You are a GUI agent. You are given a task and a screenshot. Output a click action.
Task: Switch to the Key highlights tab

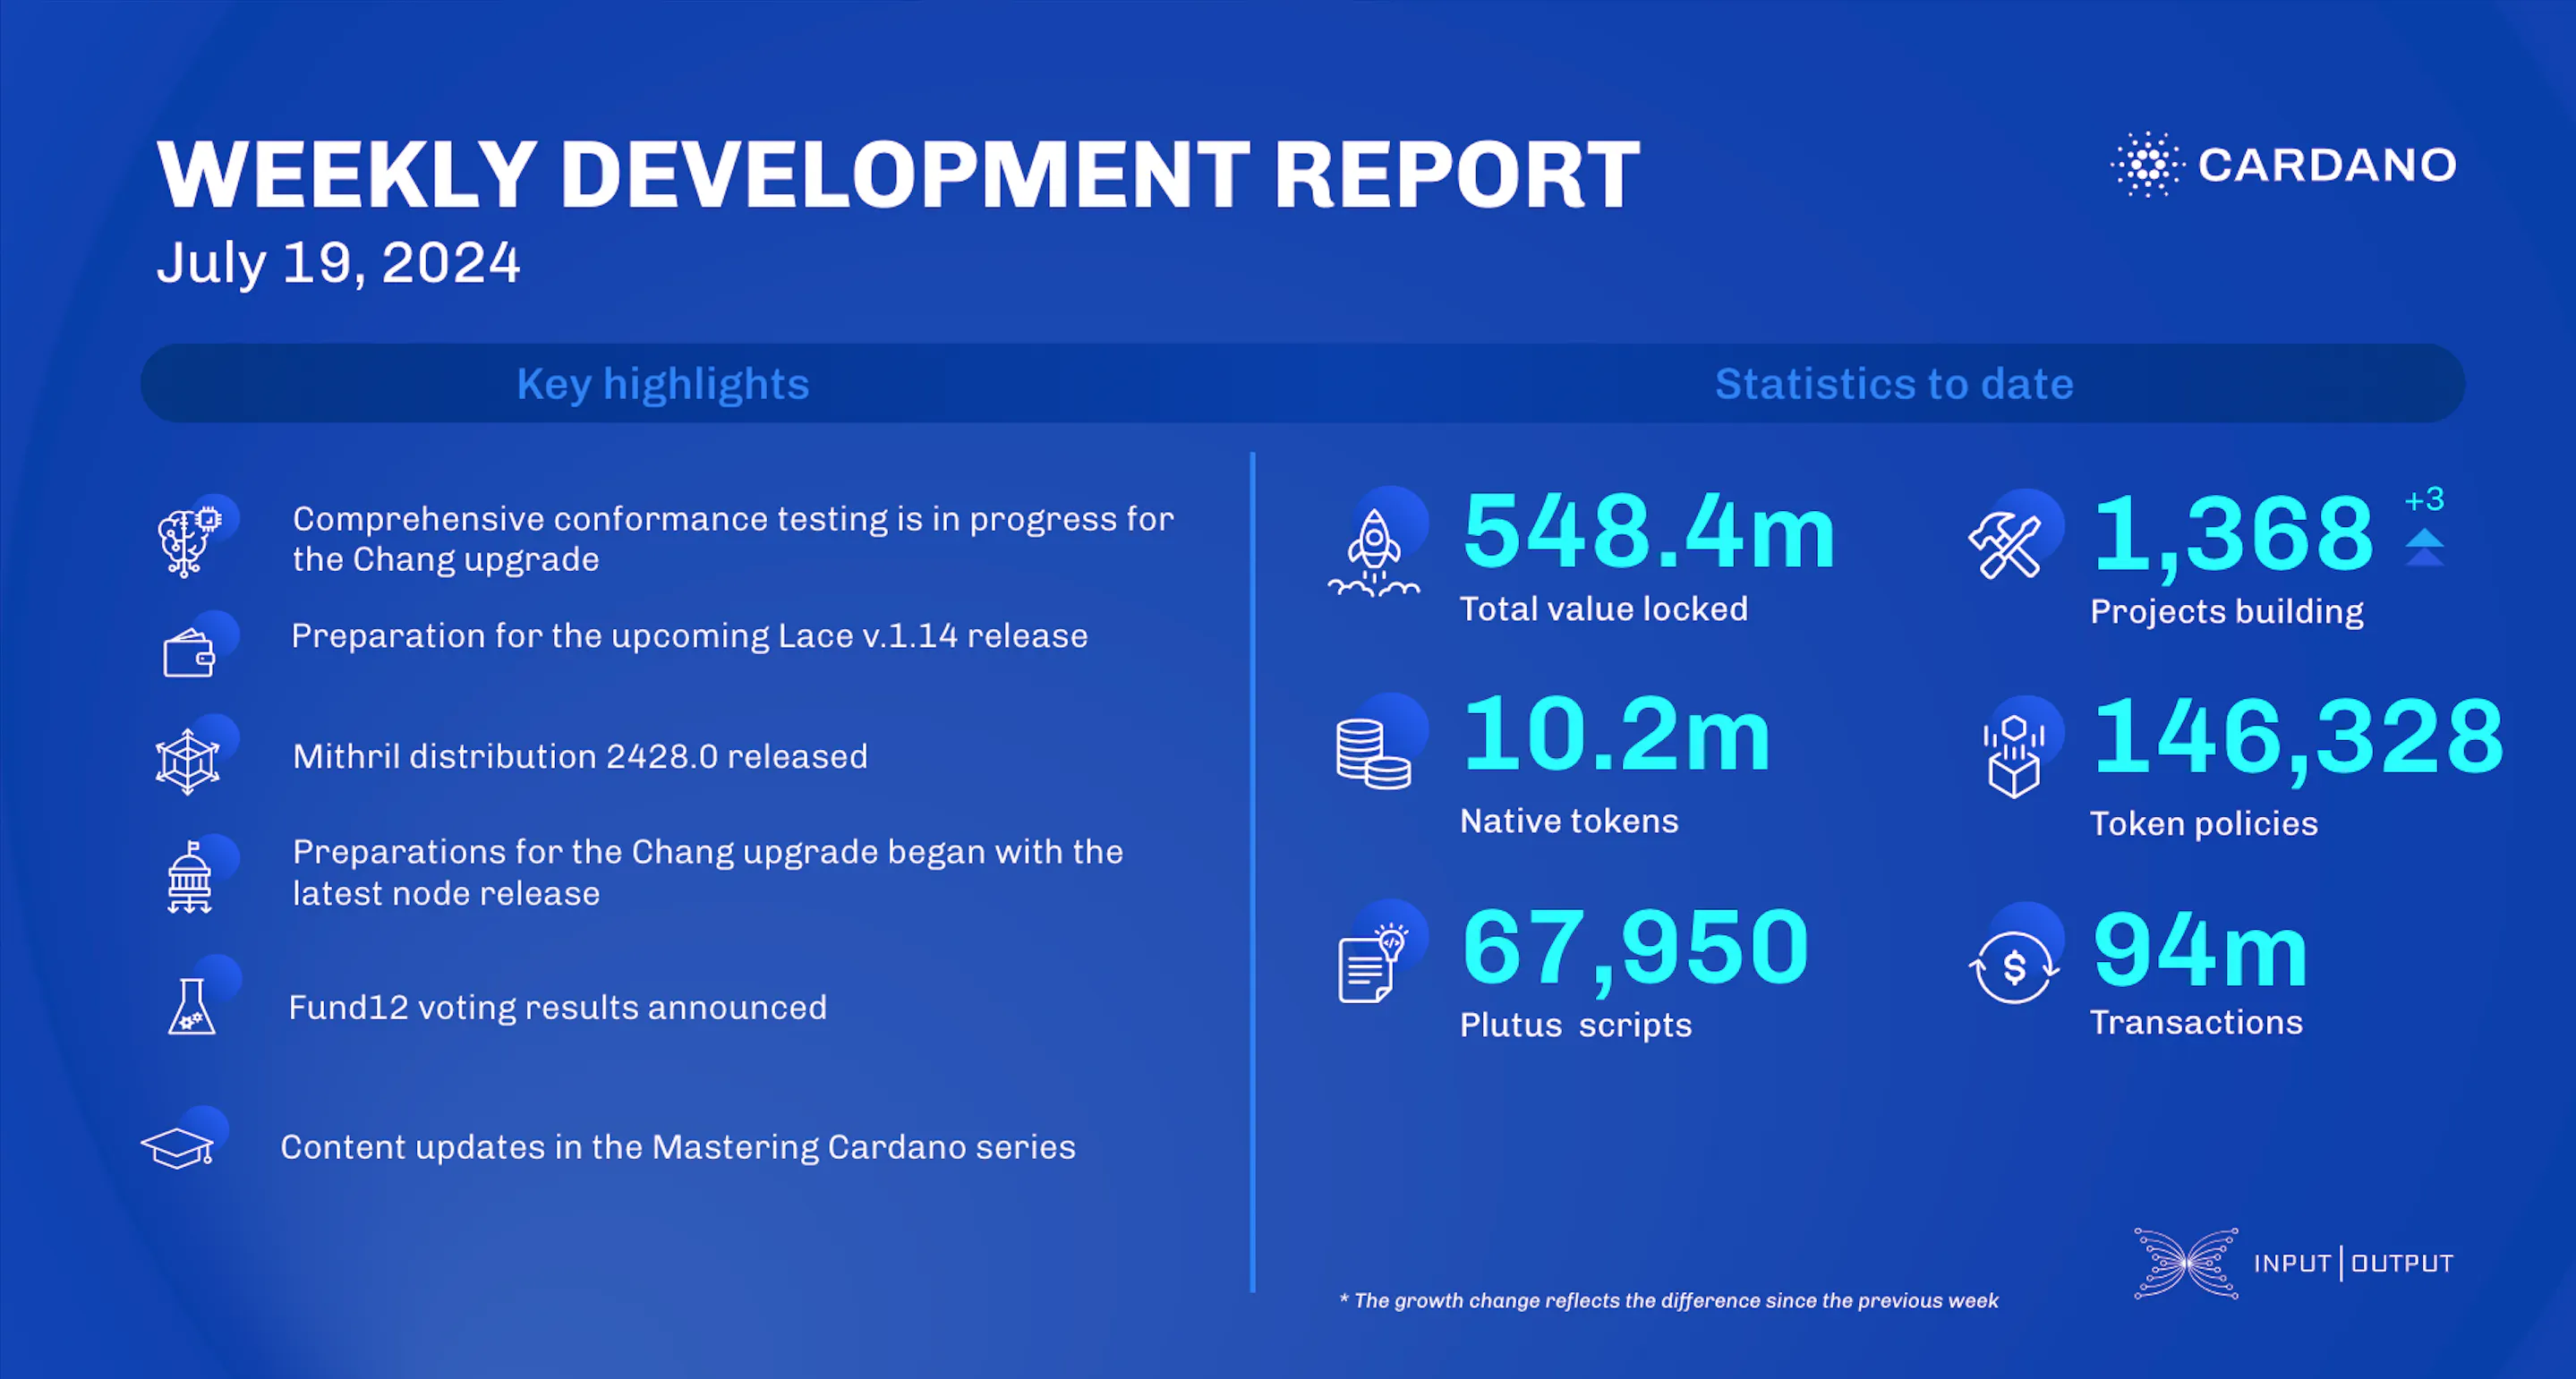click(663, 384)
